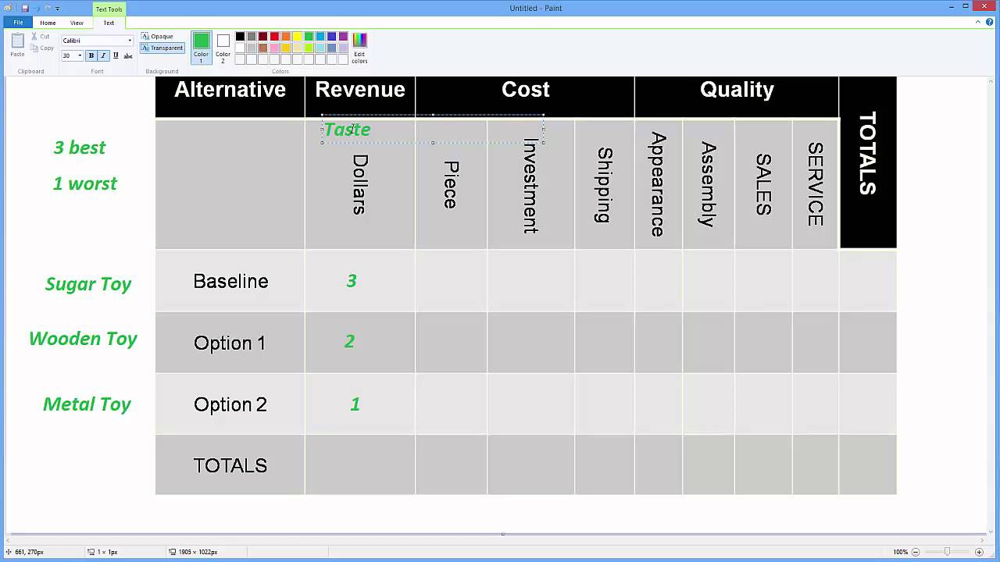Click the zoom out minus button
The image size is (1000, 562).
pyautogui.click(x=916, y=552)
